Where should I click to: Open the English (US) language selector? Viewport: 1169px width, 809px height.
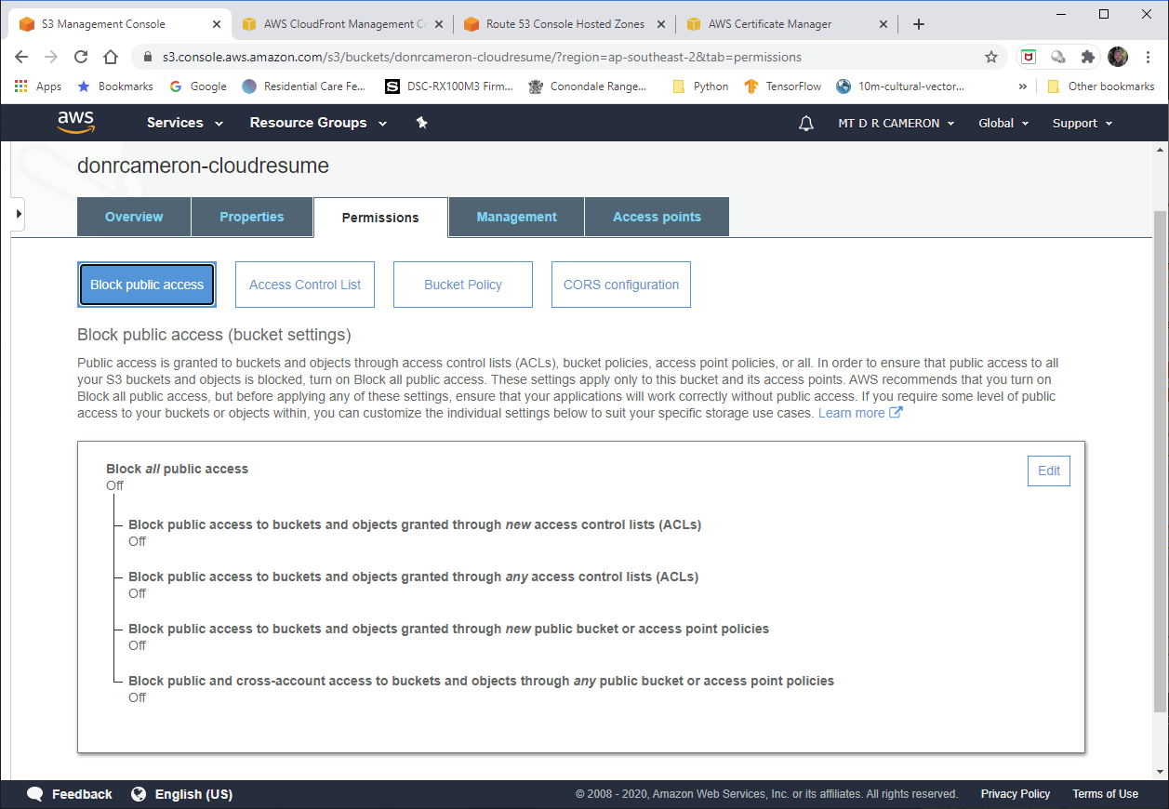tap(181, 794)
